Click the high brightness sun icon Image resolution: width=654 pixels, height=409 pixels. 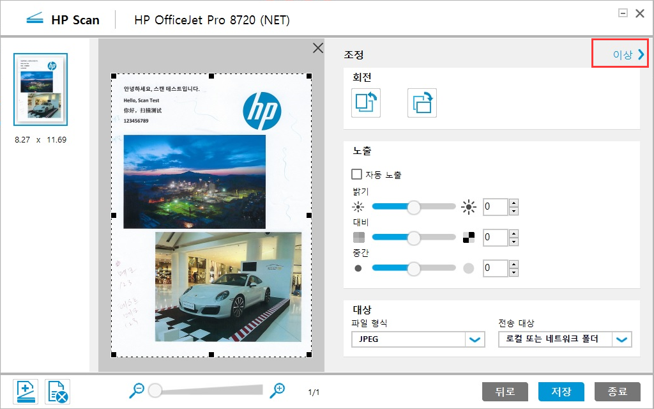(x=469, y=206)
